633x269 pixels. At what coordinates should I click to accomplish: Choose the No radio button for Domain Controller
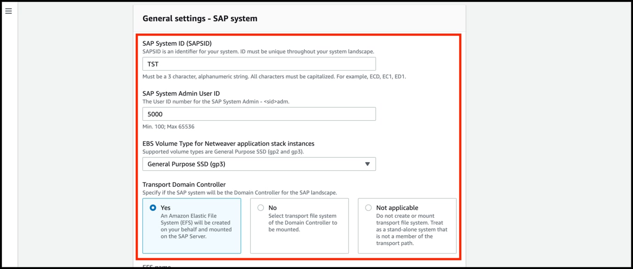tap(261, 207)
